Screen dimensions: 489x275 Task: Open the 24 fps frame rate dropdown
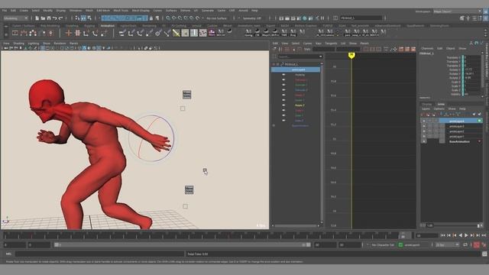[x=448, y=245]
